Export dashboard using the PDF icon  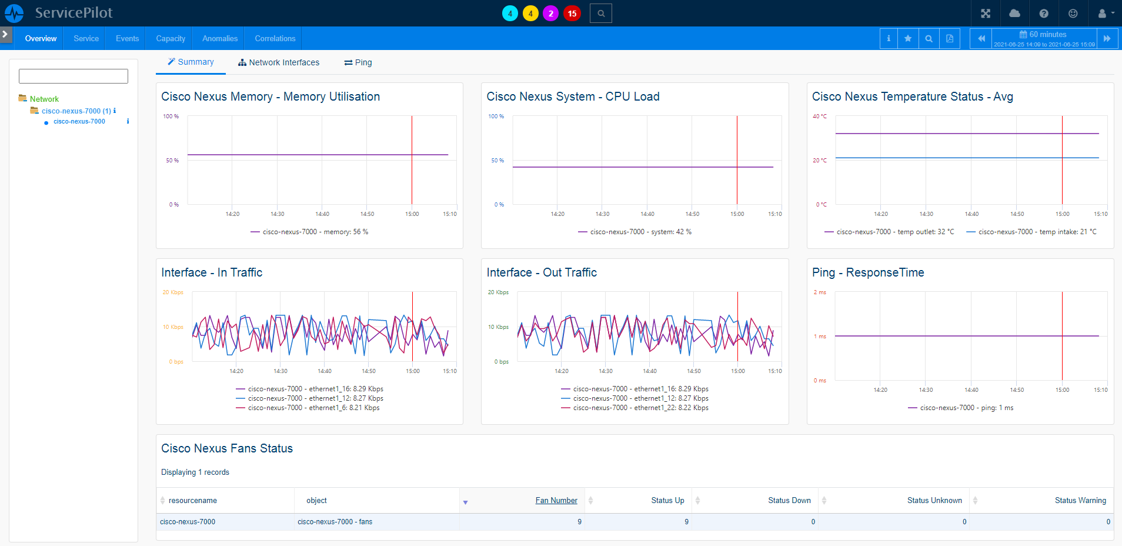949,39
